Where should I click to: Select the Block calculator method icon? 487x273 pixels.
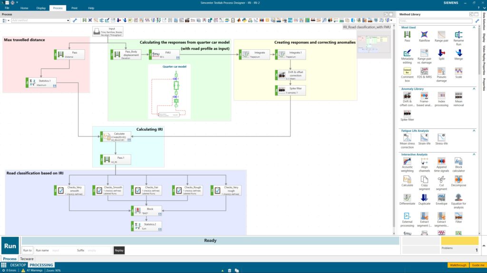click(x=458, y=161)
